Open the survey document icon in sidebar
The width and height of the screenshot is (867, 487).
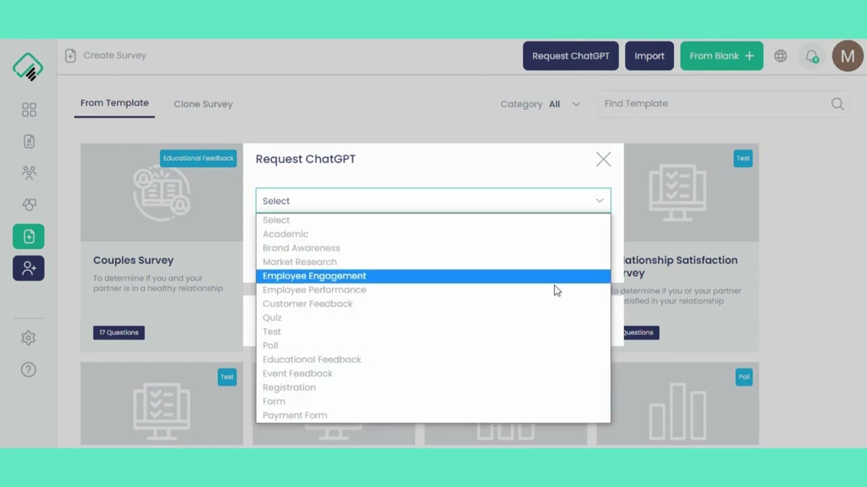click(x=29, y=141)
